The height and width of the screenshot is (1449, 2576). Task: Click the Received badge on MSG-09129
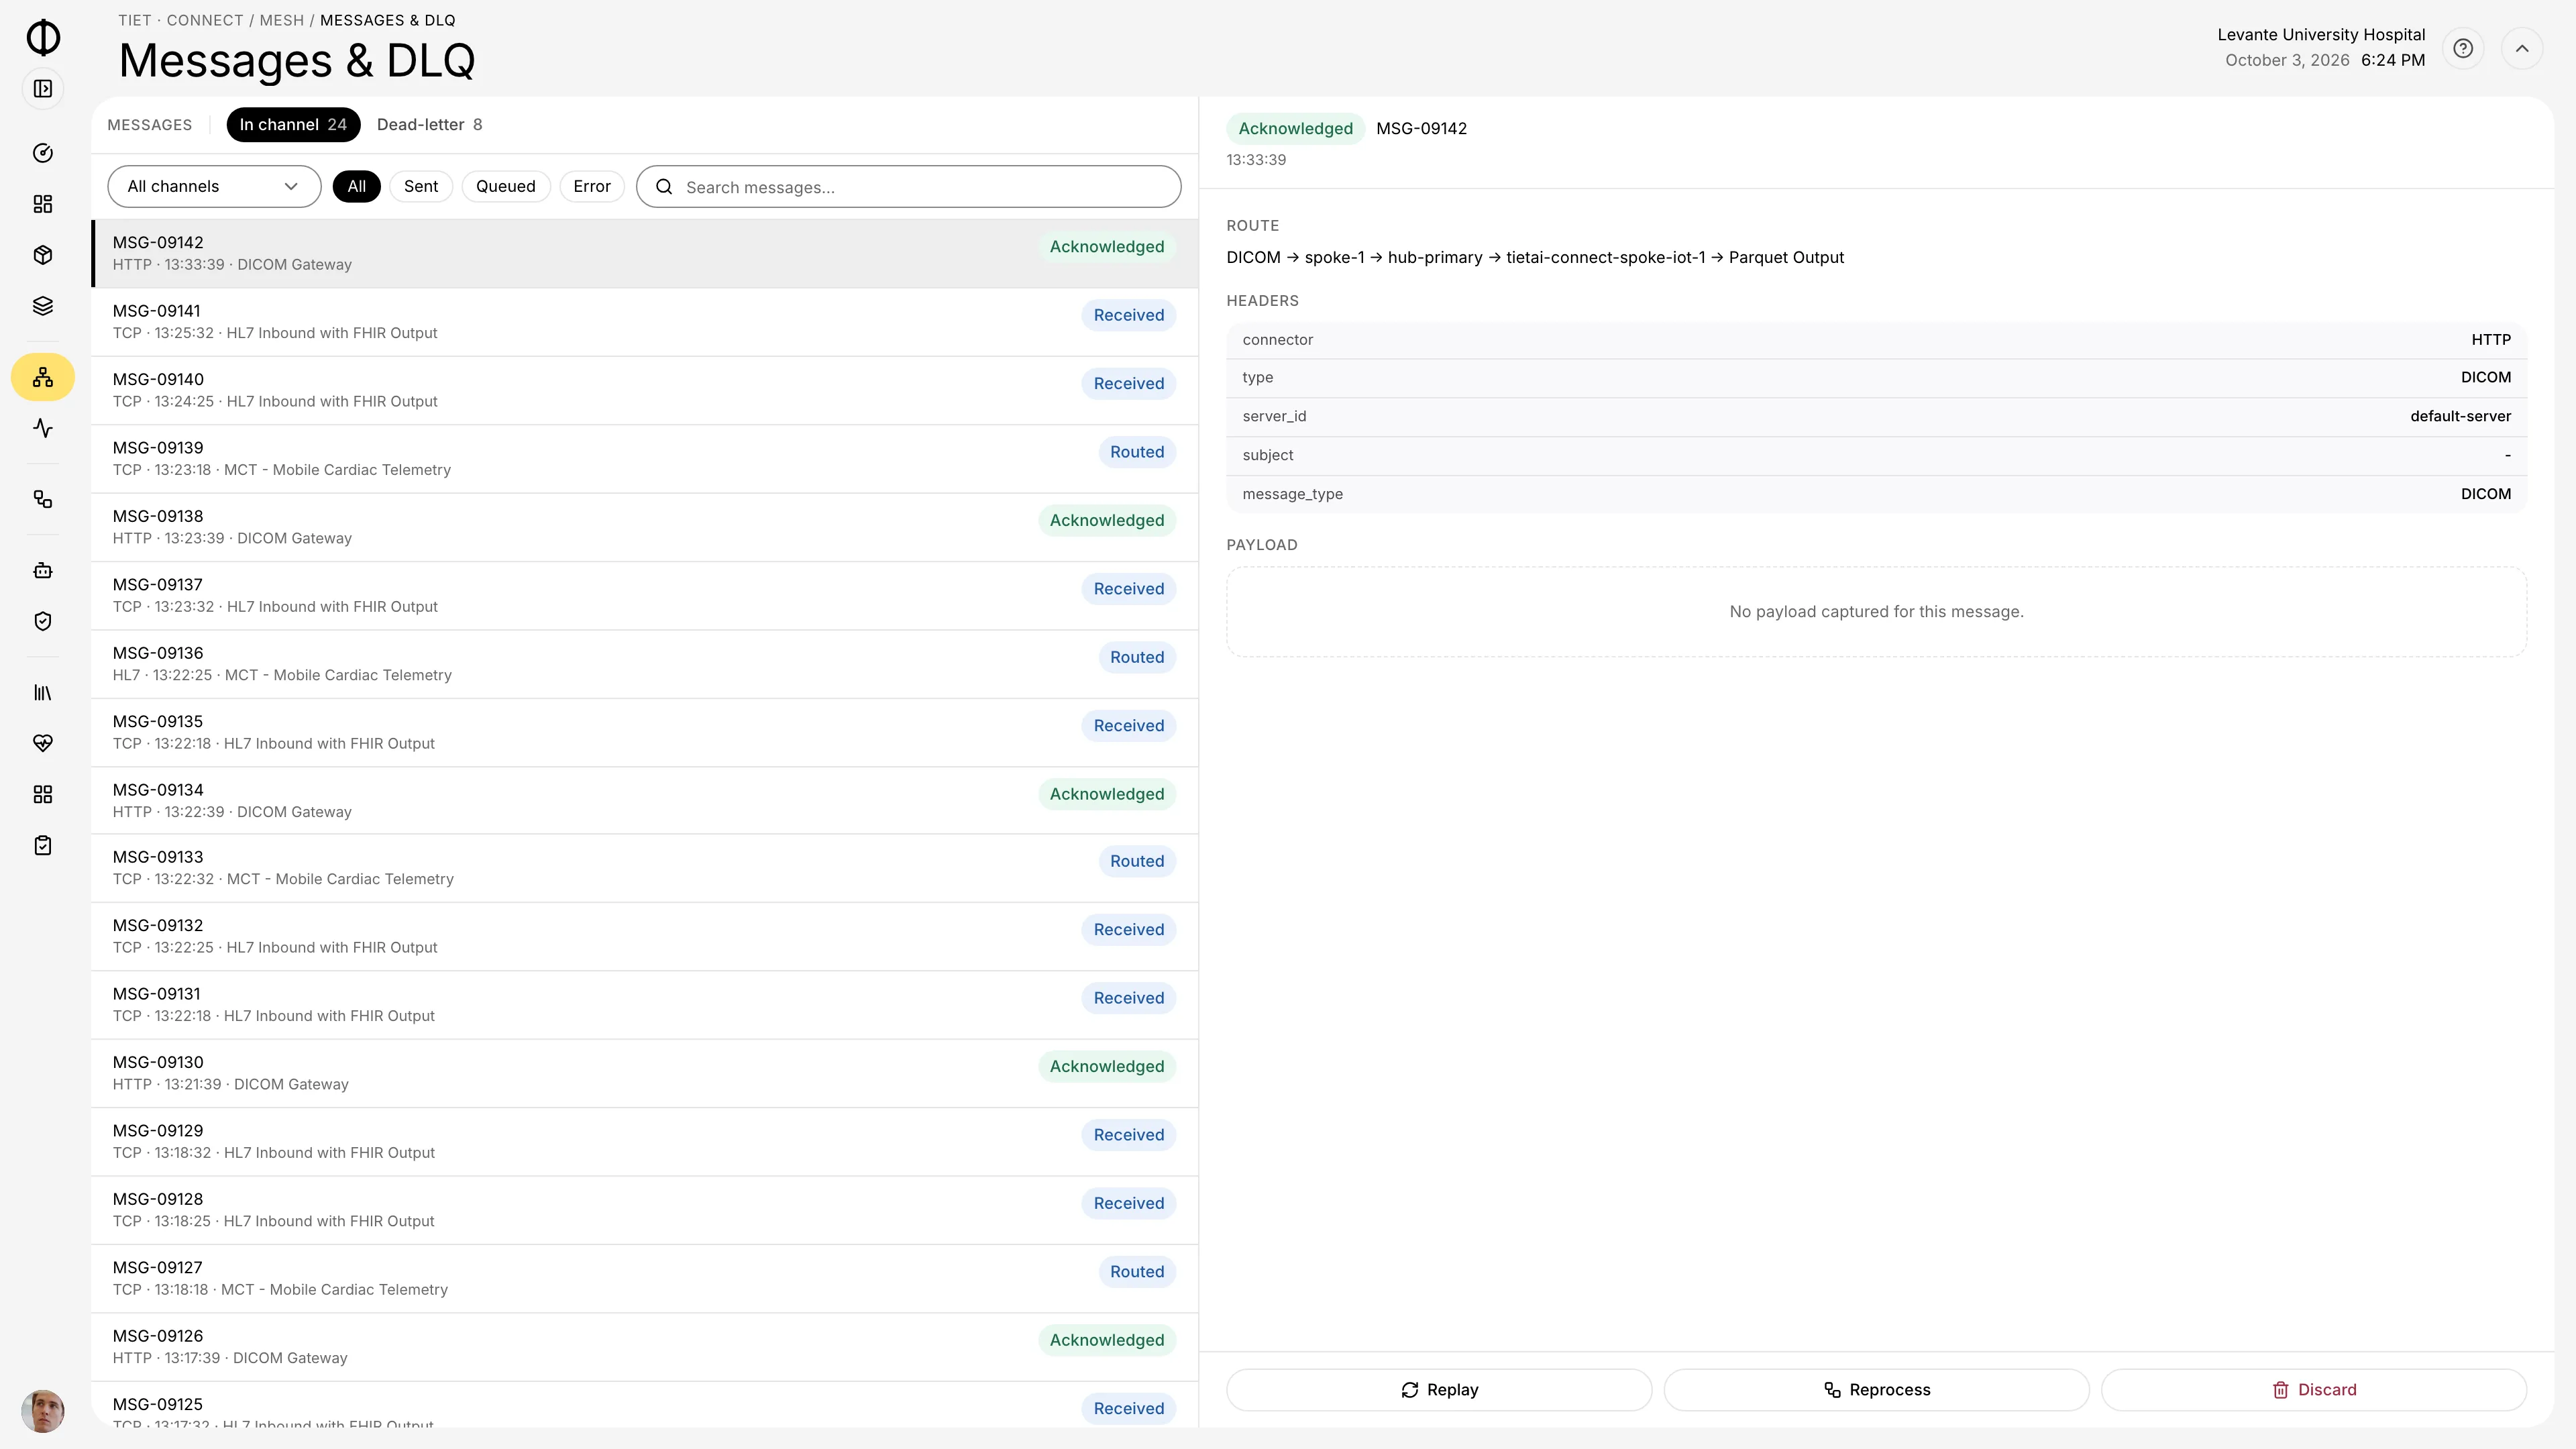(1129, 1135)
